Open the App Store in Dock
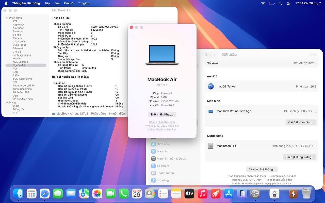 (229, 194)
